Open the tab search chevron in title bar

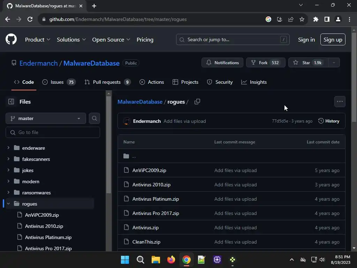click(x=301, y=5)
